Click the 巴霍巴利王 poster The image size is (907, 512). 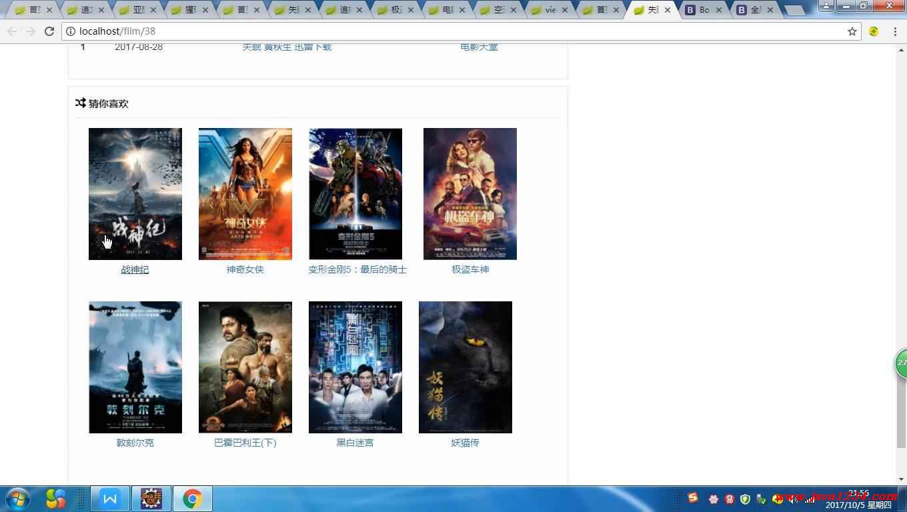click(x=245, y=367)
